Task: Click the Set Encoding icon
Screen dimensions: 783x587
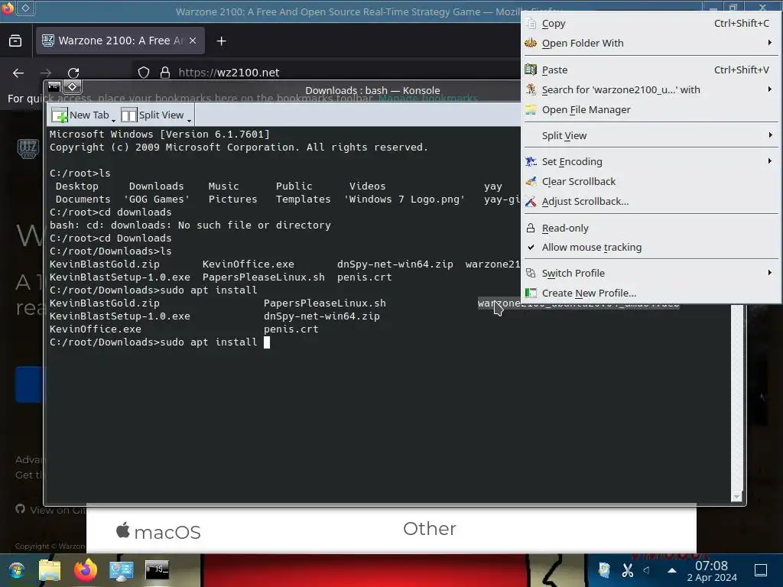Action: (531, 162)
